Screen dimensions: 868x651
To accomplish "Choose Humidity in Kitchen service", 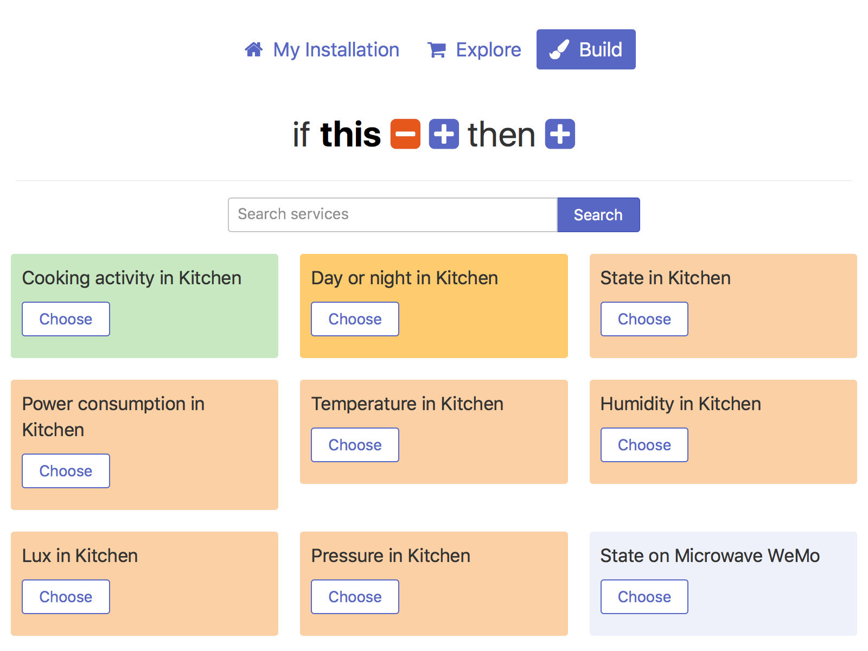I will pos(644,445).
